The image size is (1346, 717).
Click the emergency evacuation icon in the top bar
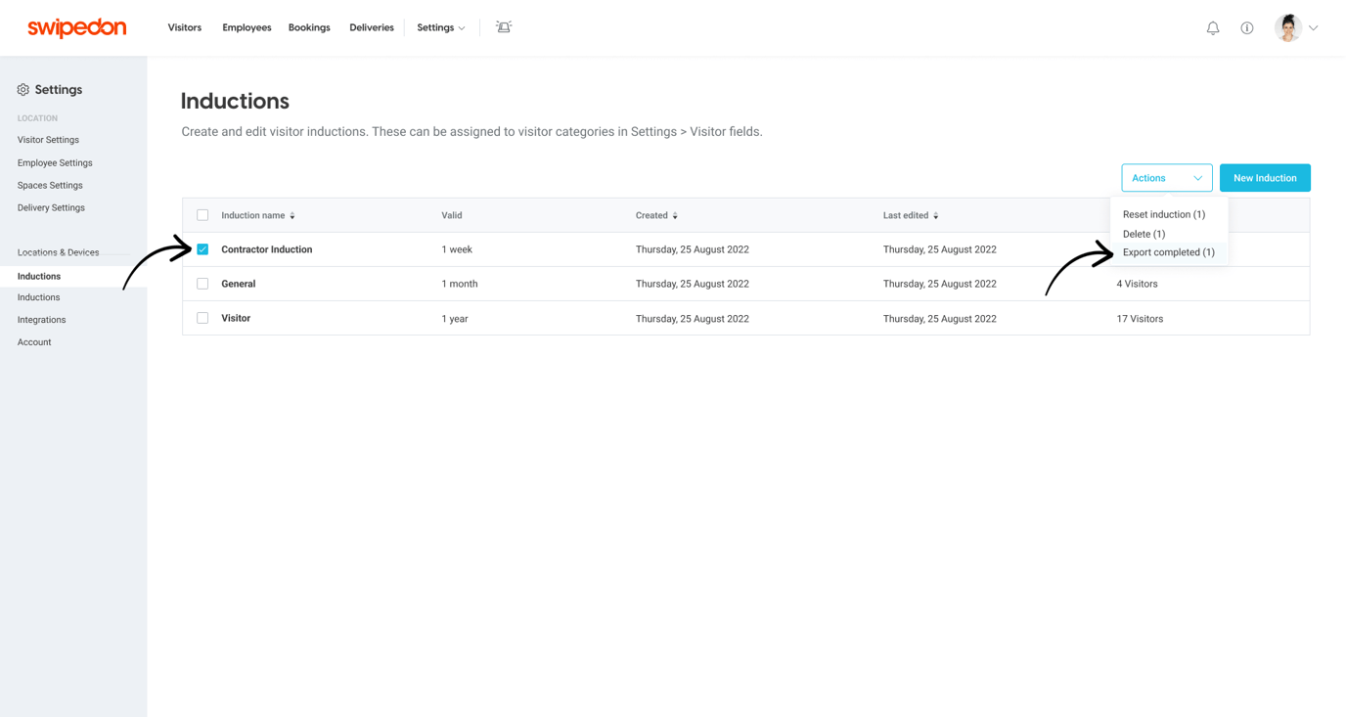point(503,27)
